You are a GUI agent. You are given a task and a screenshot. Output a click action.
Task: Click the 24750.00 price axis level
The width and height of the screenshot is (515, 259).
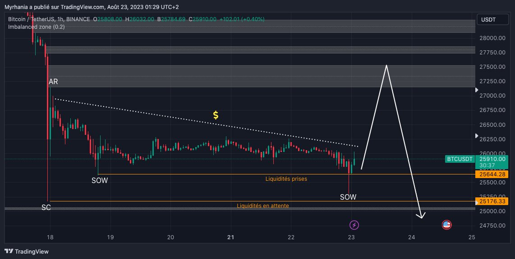point(492,225)
